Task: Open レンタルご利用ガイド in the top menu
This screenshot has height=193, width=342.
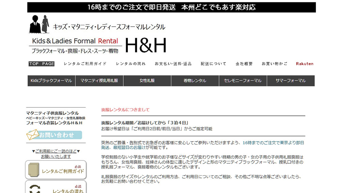Action: point(85,64)
